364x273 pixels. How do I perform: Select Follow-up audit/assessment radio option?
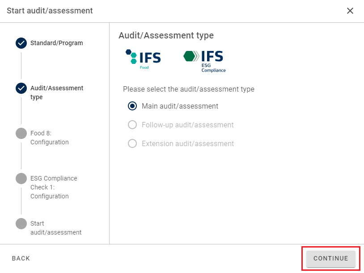click(x=132, y=125)
